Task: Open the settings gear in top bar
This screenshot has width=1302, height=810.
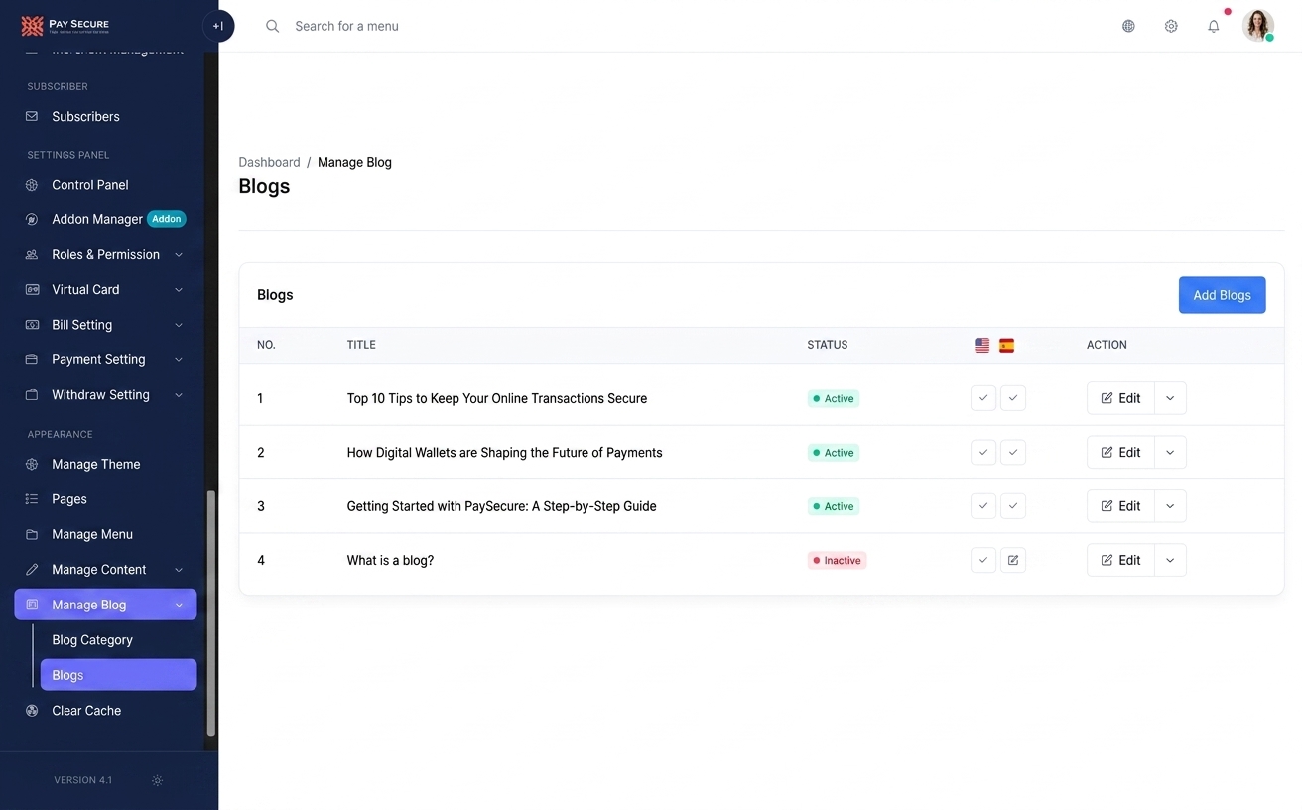Action: click(1171, 26)
